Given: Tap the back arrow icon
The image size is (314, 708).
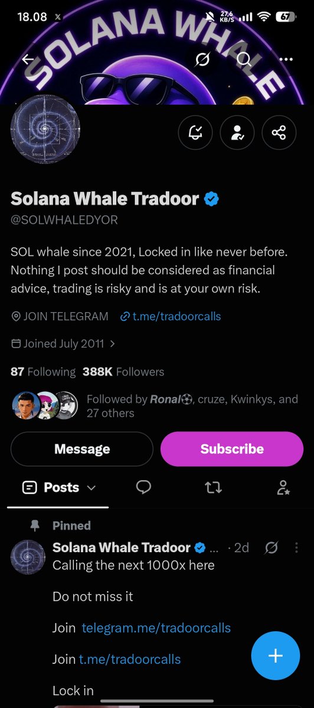Looking at the screenshot, I should point(28,60).
